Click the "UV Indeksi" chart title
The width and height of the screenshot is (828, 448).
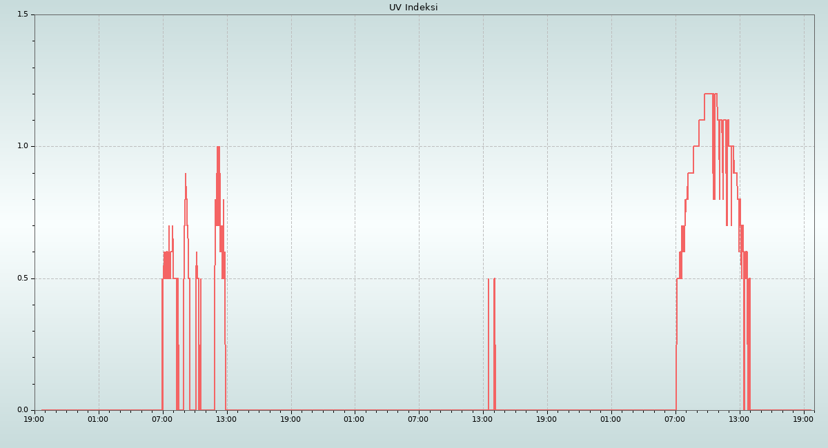click(x=413, y=8)
